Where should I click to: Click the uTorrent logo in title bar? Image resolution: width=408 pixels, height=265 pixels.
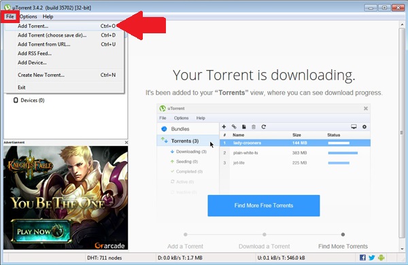coord(7,7)
